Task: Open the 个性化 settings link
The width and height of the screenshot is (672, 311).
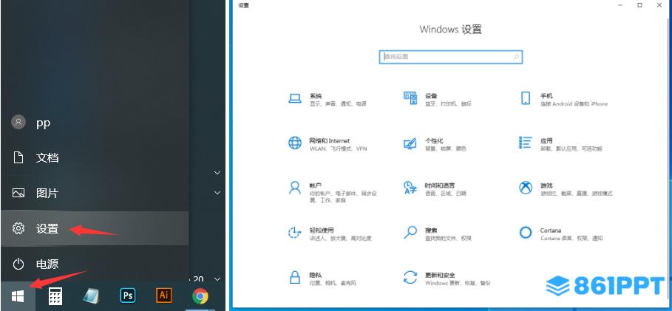Action: coord(435,144)
